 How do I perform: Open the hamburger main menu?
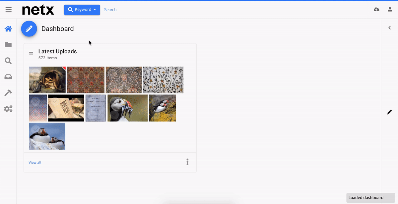click(9, 10)
